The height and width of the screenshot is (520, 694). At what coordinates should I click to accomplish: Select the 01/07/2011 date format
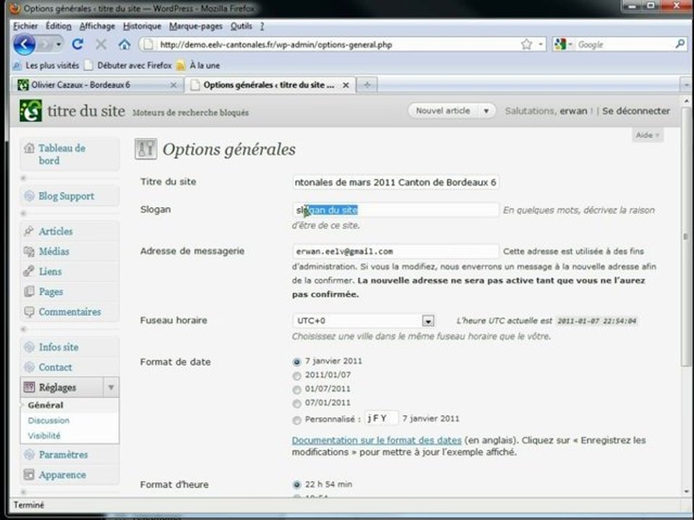coord(296,389)
